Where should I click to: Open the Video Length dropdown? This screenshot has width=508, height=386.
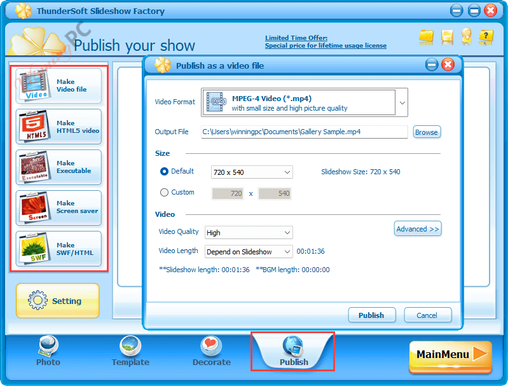point(249,251)
